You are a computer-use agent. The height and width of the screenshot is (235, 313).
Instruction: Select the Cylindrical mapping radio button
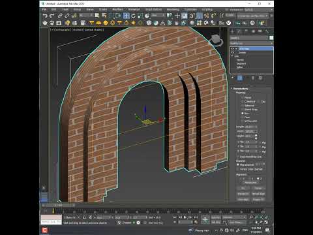(x=242, y=102)
